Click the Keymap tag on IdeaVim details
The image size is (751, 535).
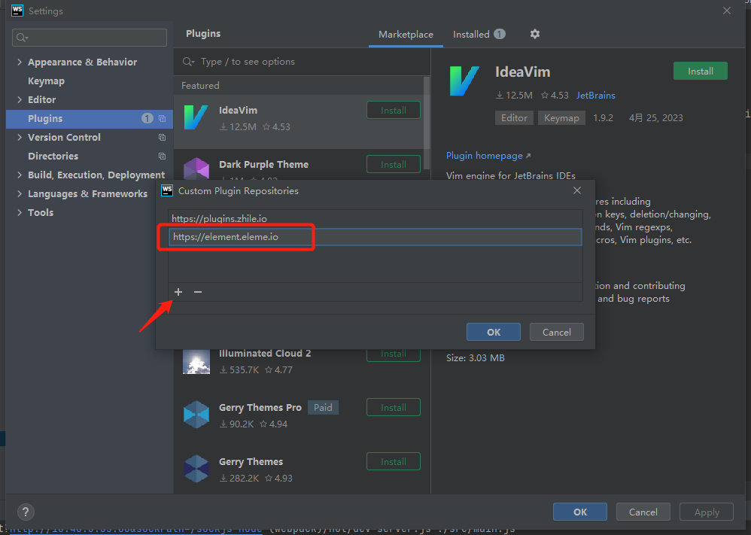[561, 118]
